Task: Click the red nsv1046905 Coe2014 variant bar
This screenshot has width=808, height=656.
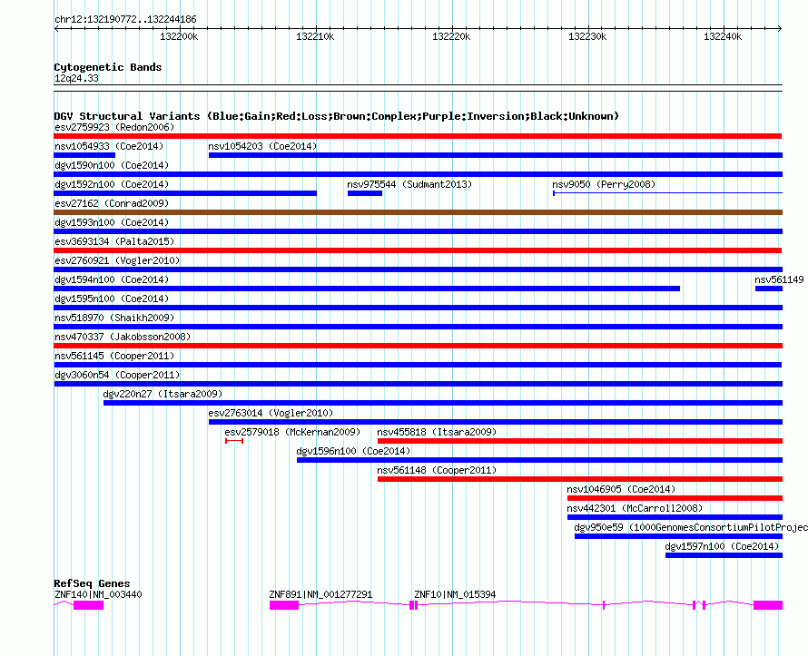Action: coord(675,498)
